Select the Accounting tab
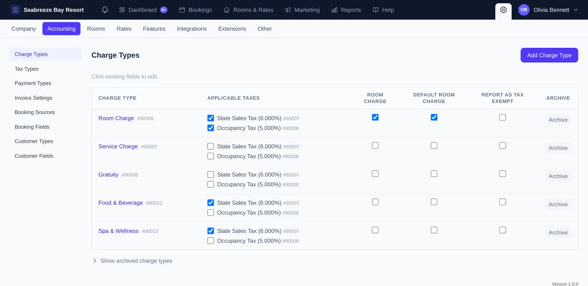The image size is (588, 286). (x=61, y=29)
